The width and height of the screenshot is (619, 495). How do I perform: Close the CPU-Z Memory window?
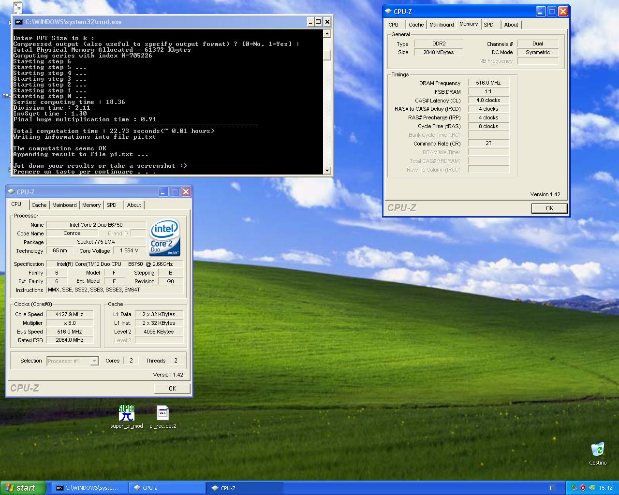click(563, 11)
